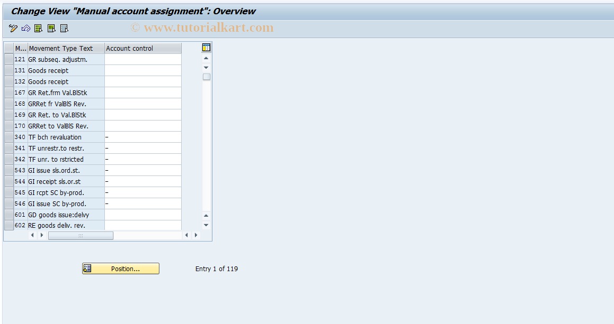Click Account control field for GI rcpt SC by-prod.

coord(143,193)
